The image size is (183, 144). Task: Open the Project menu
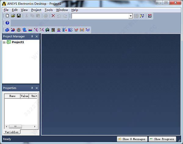[36, 10]
